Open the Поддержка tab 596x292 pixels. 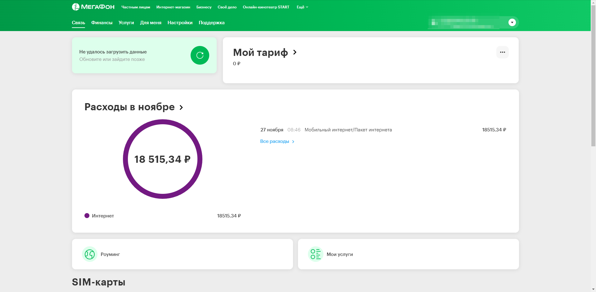coord(212,23)
